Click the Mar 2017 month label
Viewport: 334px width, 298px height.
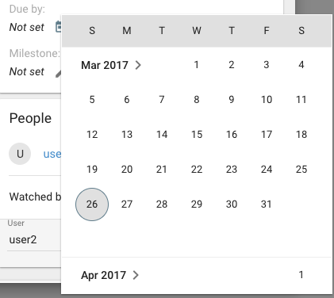click(105, 65)
